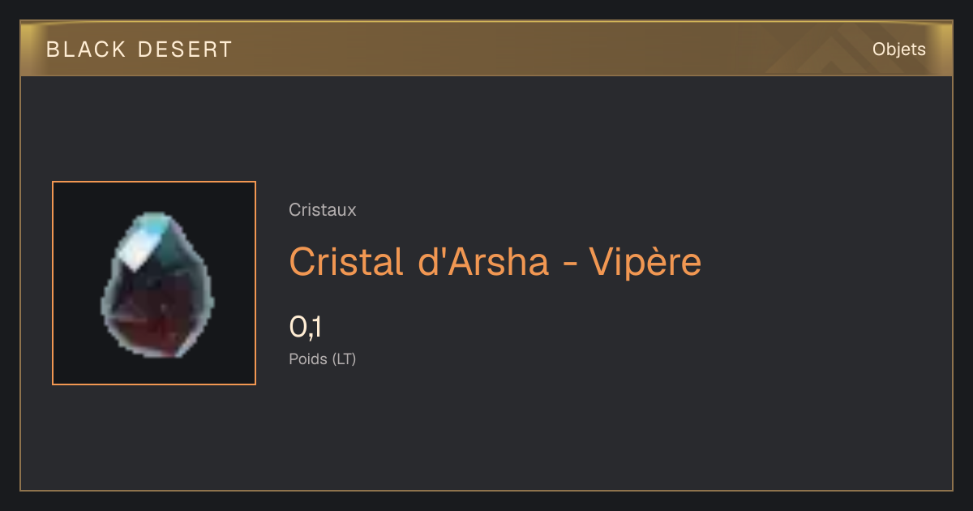973x511 pixels.
Task: Select the orange-framed item thumbnail box
Action: [154, 283]
